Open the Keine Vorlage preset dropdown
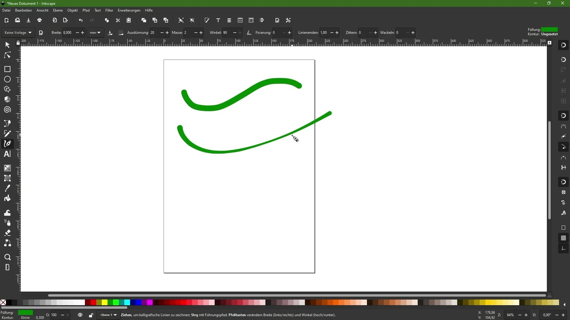The image size is (570, 320). (18, 33)
